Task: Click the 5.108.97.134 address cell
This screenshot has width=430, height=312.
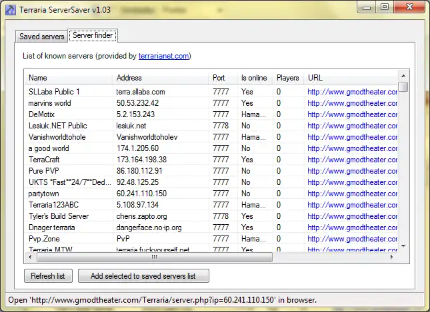Action: click(x=137, y=205)
